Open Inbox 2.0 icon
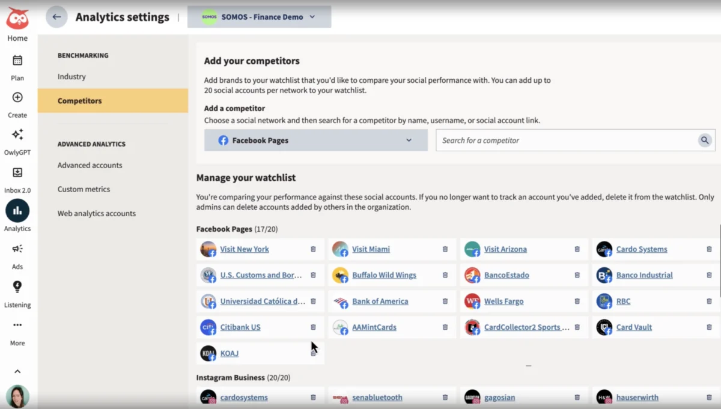The image size is (721, 409). (17, 172)
